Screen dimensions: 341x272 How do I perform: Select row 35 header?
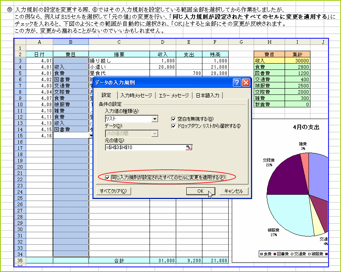click(20, 261)
